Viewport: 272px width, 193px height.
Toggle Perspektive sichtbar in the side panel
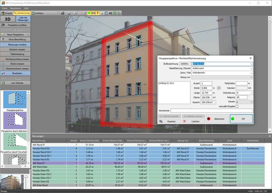pos(16,25)
